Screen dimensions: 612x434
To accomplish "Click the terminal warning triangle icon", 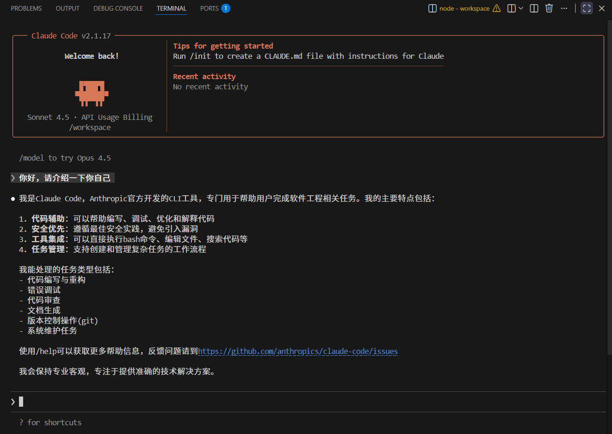I will [x=497, y=8].
